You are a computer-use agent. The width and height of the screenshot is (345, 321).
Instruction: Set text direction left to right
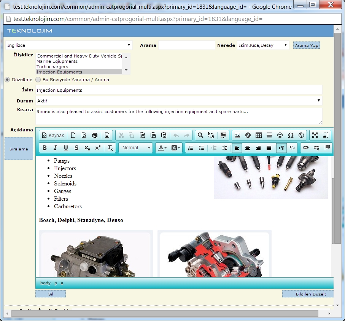pos(281,148)
